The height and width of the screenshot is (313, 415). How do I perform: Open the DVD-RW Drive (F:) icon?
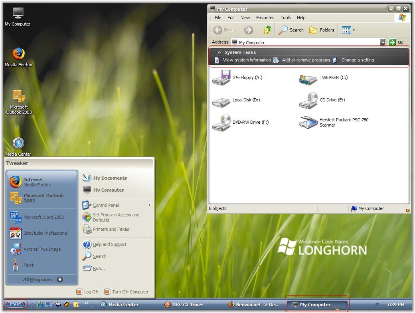(x=221, y=123)
